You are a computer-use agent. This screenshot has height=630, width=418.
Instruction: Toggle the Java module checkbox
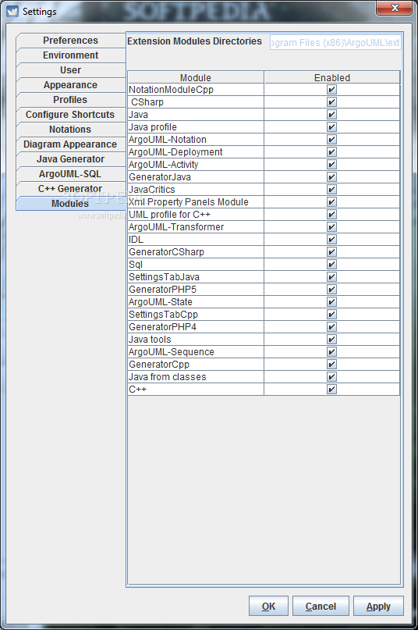pyautogui.click(x=331, y=115)
